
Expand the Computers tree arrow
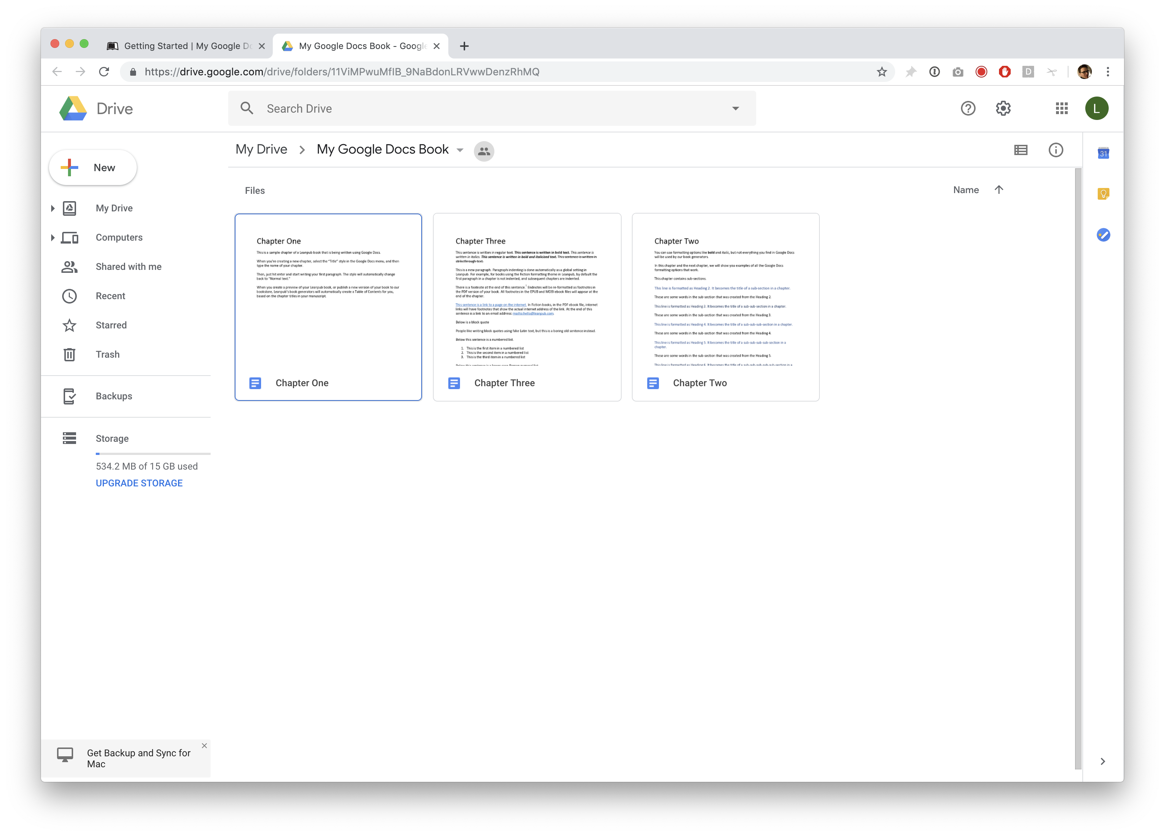pyautogui.click(x=52, y=237)
